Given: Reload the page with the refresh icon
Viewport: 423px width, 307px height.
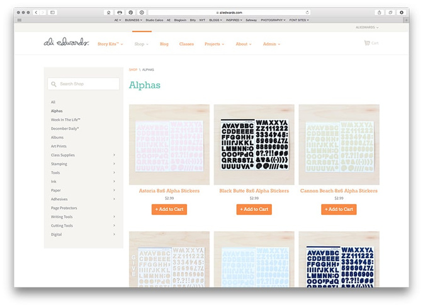Looking at the screenshot, I should point(307,13).
